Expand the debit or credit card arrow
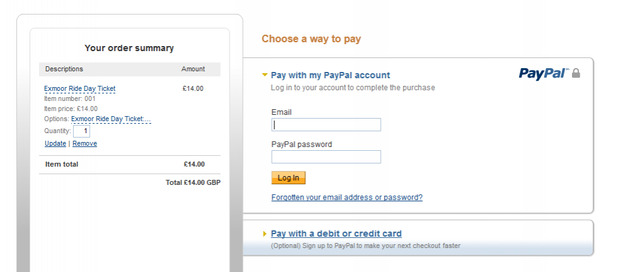The width and height of the screenshot is (623, 272). tap(265, 234)
